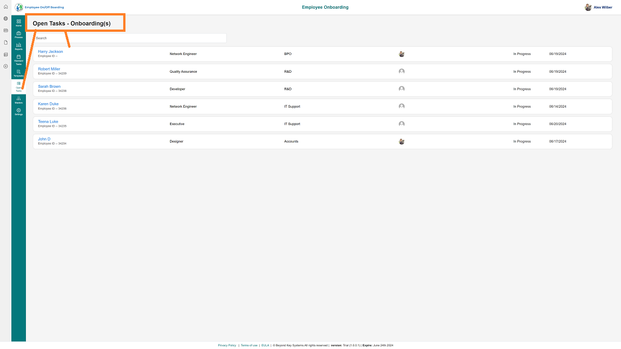The height and width of the screenshot is (349, 621).
Task: Click Developer in Sarah Brown's row
Action: coord(177,89)
